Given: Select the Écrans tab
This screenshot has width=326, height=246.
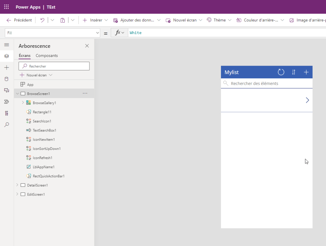Looking at the screenshot, I should point(25,56).
